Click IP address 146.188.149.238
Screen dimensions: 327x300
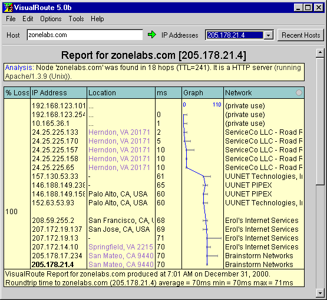58,185
